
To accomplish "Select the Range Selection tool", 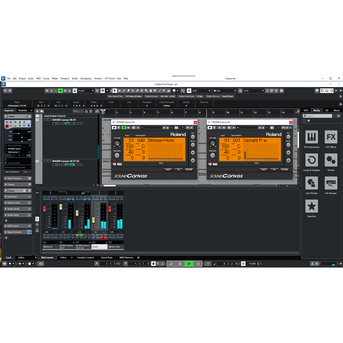I will point(119,91).
